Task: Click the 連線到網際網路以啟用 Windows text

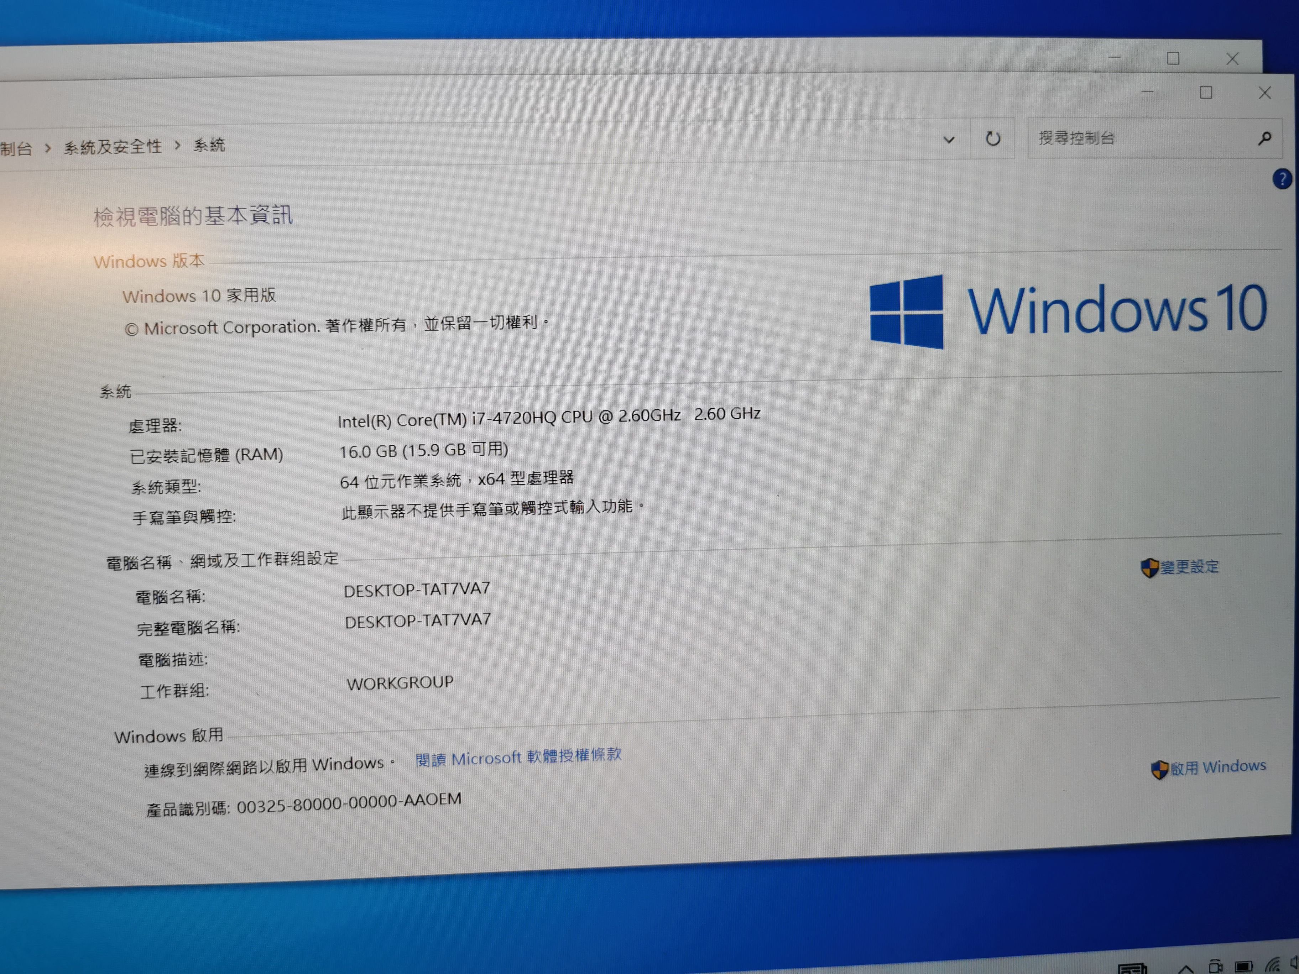Action: tap(270, 766)
